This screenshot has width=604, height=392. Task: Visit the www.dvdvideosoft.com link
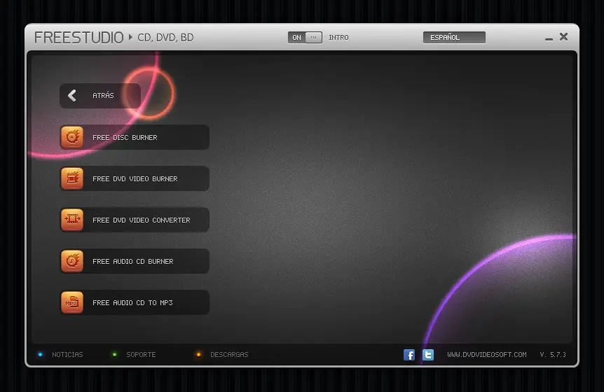(487, 355)
